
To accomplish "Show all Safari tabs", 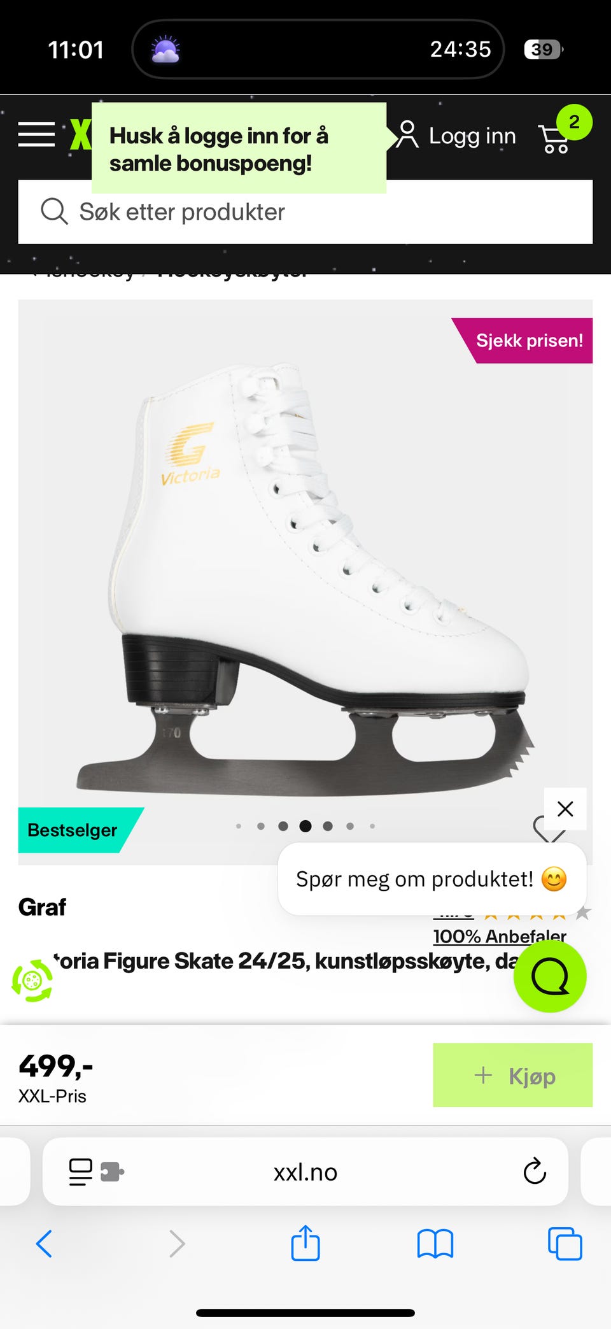I will [565, 1244].
